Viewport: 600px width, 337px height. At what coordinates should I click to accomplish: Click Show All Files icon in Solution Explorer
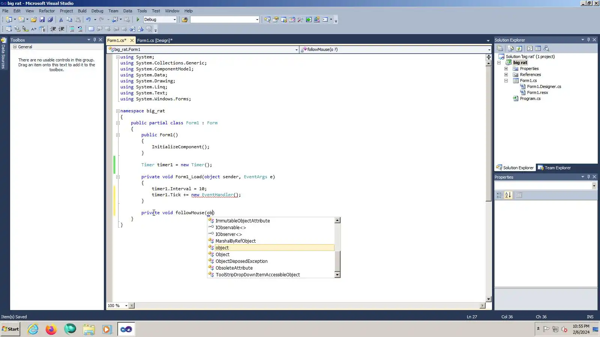(511, 48)
